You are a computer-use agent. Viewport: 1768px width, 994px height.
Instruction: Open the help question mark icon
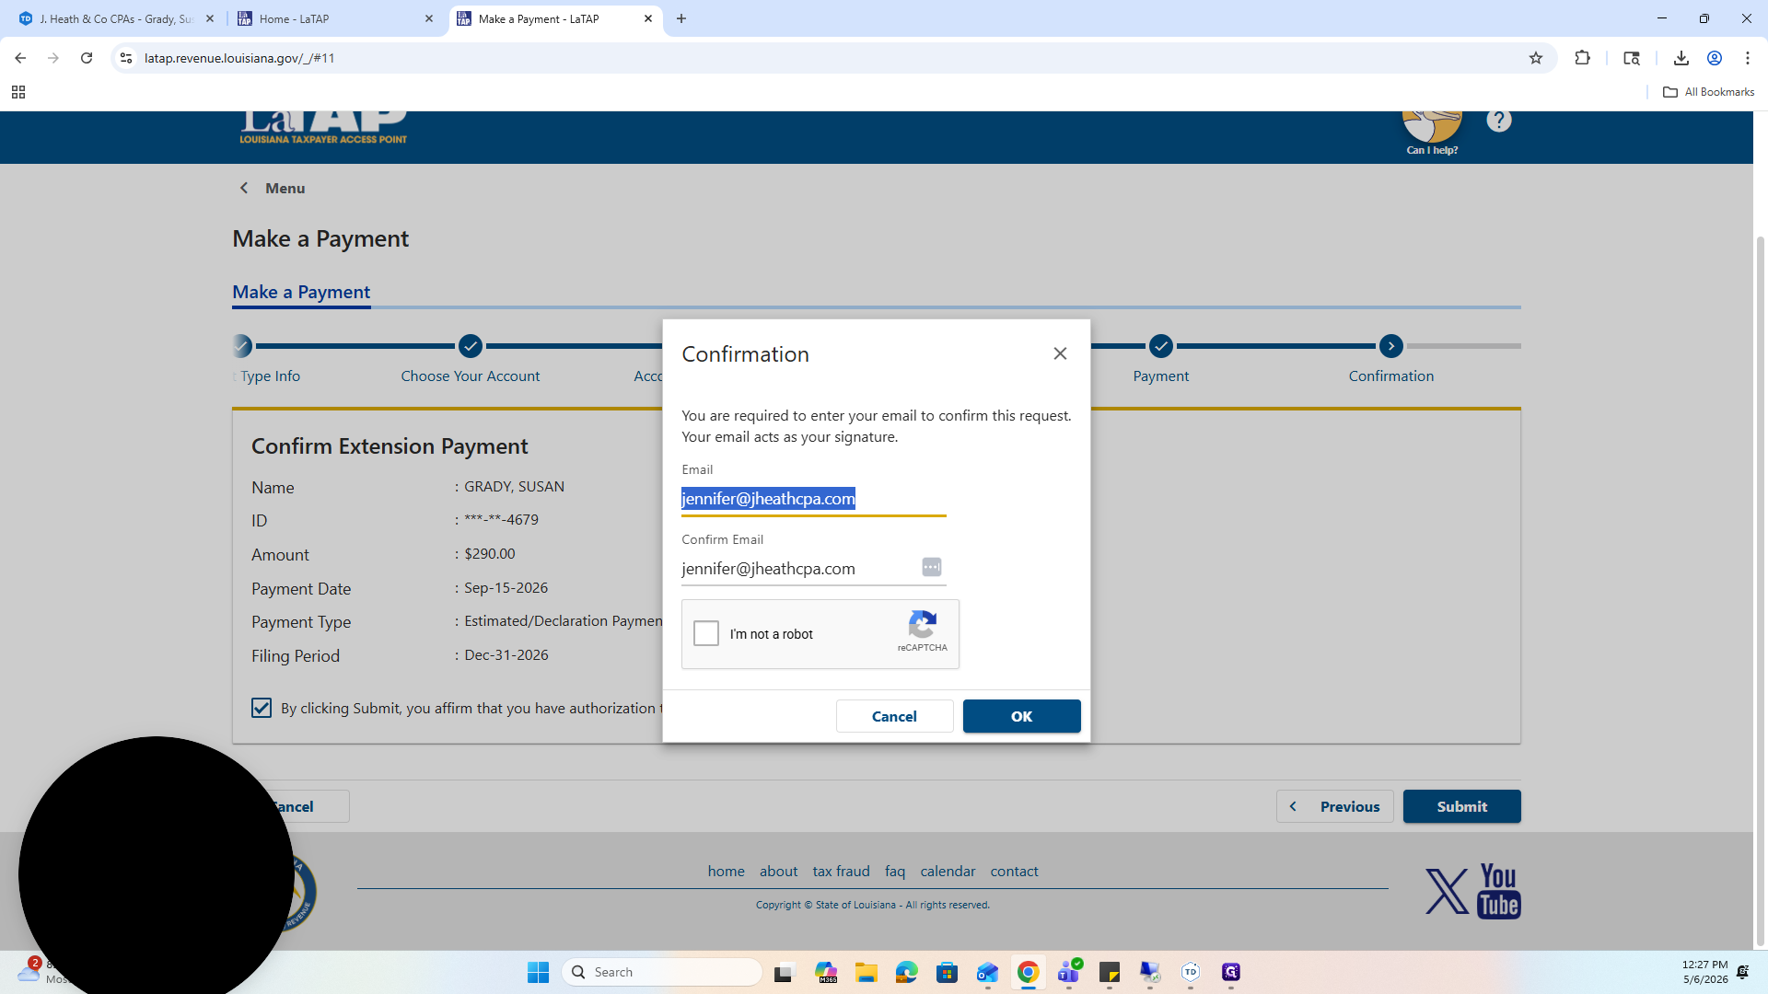tap(1498, 121)
